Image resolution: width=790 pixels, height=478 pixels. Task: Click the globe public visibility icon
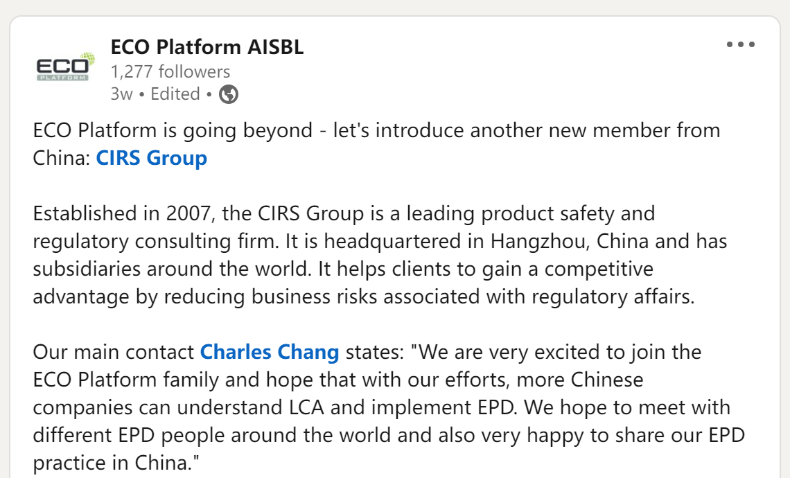click(x=229, y=94)
